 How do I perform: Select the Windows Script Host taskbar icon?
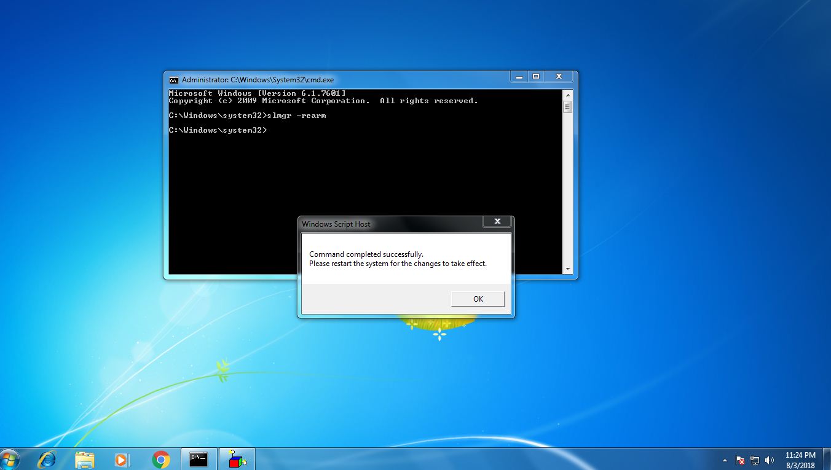(237, 458)
